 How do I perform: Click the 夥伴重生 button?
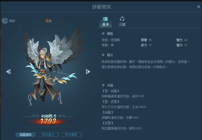click(48, 135)
